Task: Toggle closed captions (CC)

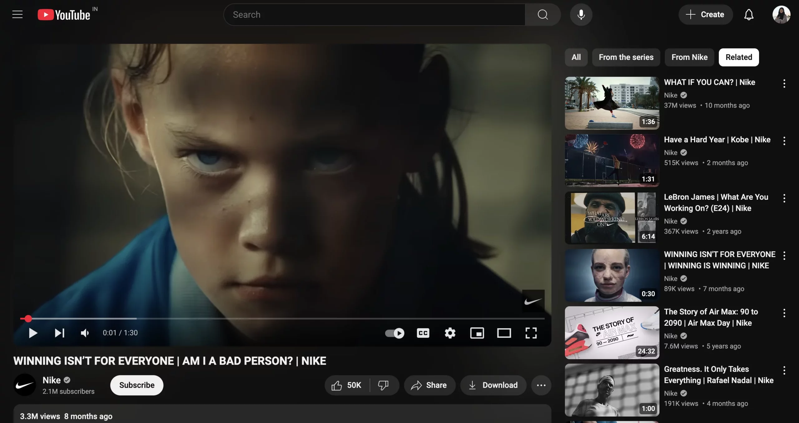Action: 423,333
